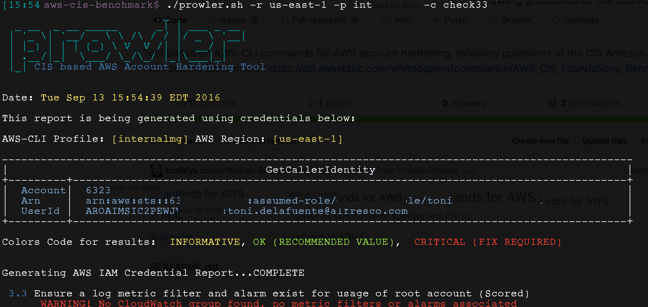Click the 'Create new file' button on GitHub
The width and height of the screenshot is (648, 307).
[540, 141]
